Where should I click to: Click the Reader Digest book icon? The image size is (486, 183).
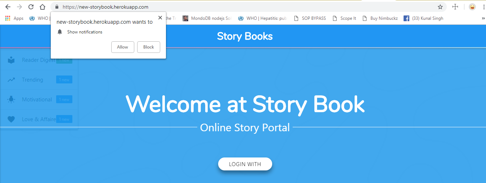coord(11,60)
